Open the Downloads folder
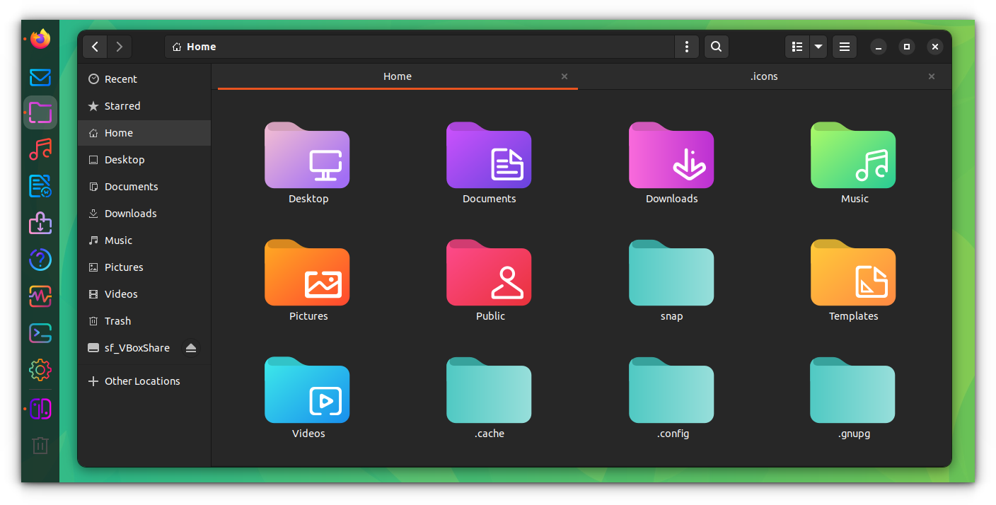 (671, 164)
